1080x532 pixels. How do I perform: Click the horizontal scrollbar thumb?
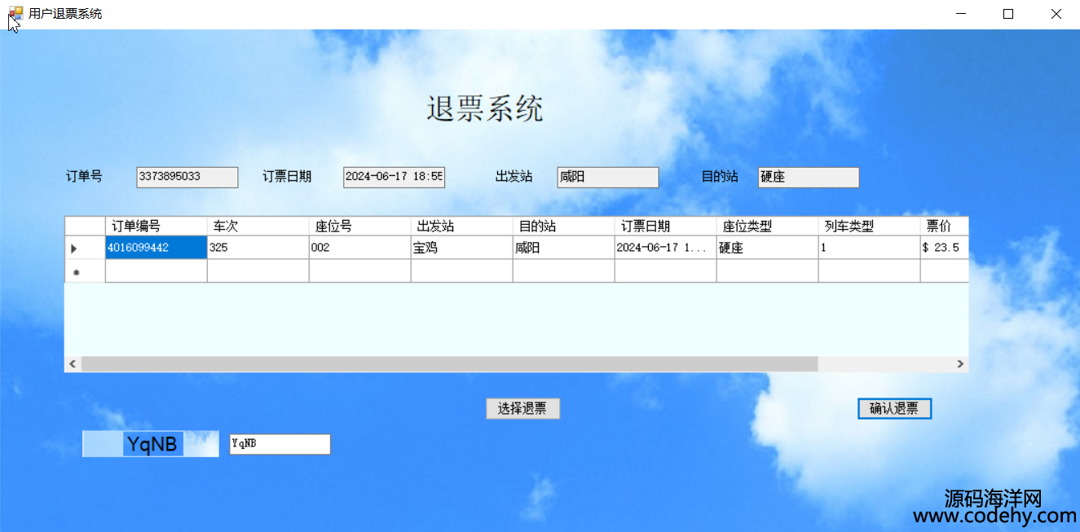[x=448, y=364]
